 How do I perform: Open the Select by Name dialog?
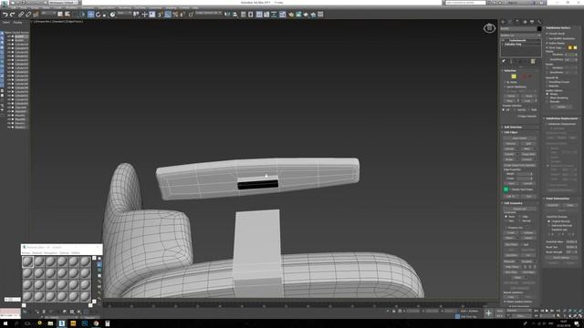[68, 15]
